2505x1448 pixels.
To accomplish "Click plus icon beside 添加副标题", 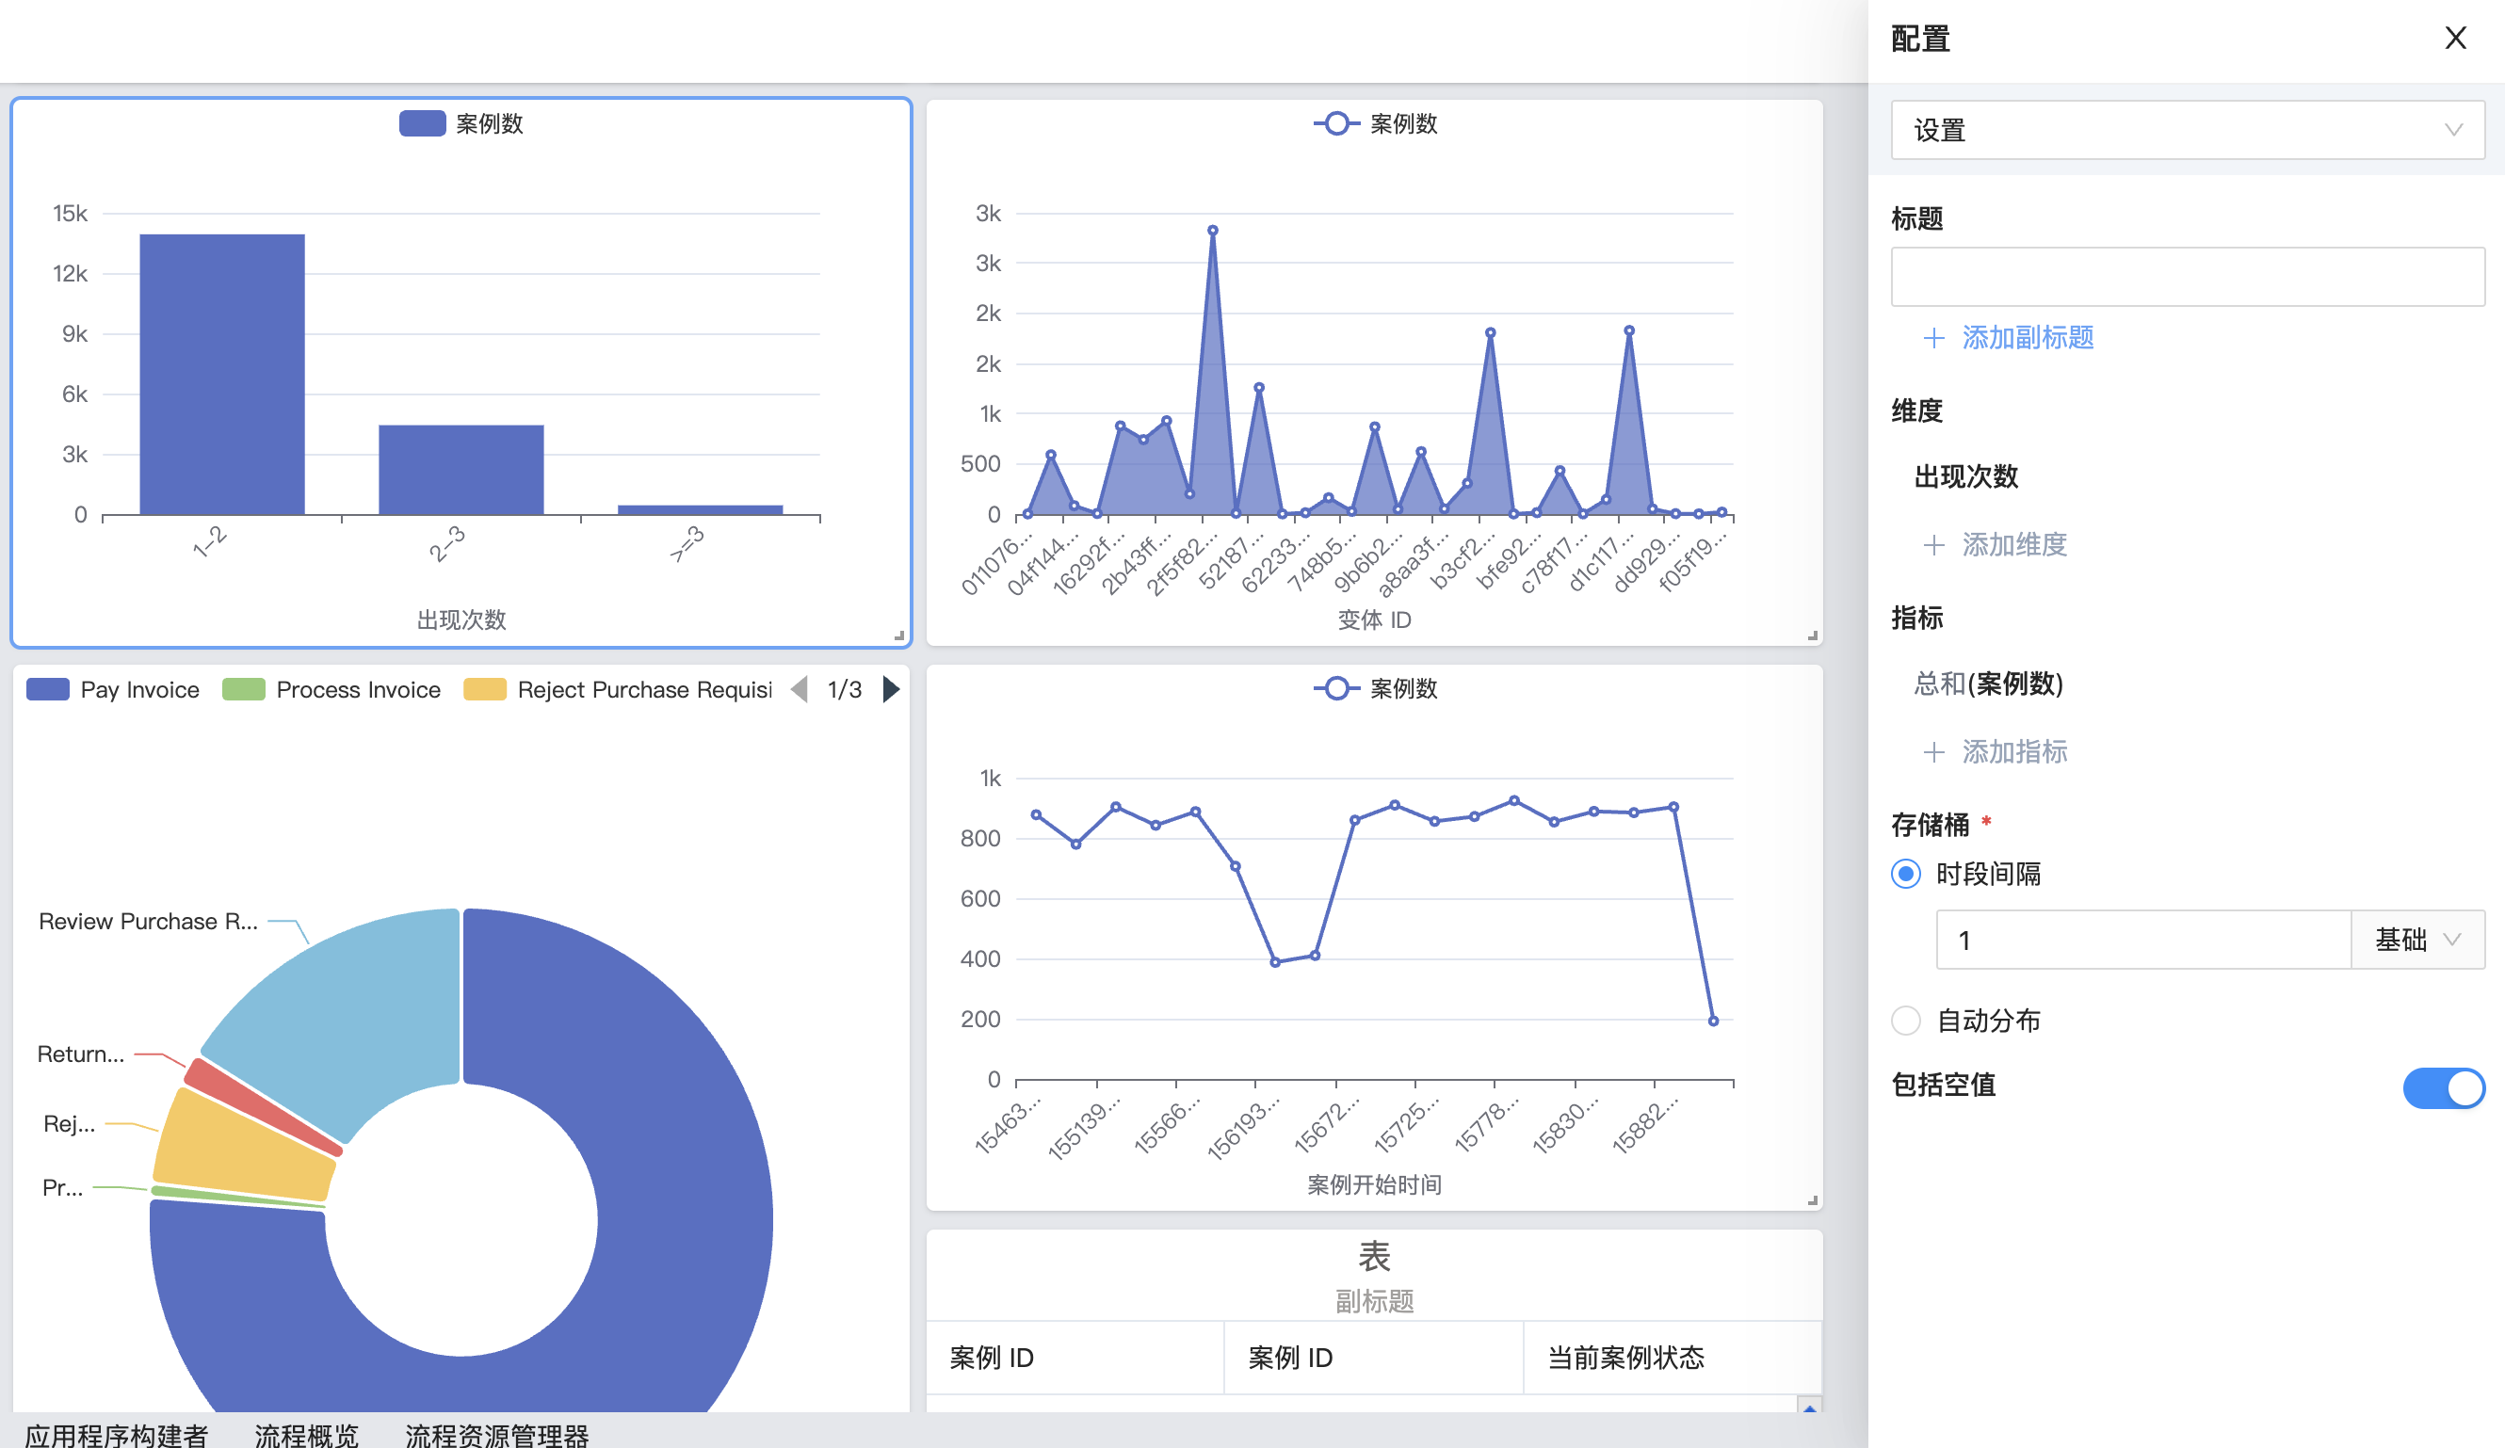I will 1932,338.
